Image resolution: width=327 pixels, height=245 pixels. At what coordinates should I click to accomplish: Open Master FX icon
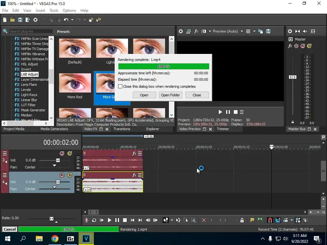[x=290, y=46]
